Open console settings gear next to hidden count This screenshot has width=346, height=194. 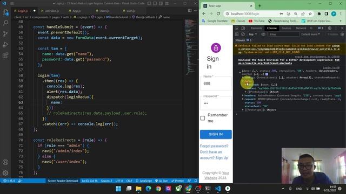click(342, 34)
